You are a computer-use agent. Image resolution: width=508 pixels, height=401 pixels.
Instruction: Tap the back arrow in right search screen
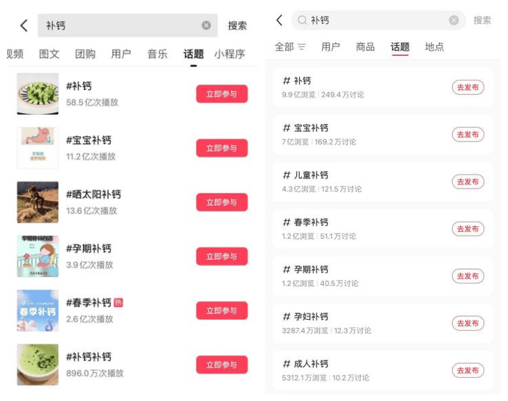click(x=279, y=20)
